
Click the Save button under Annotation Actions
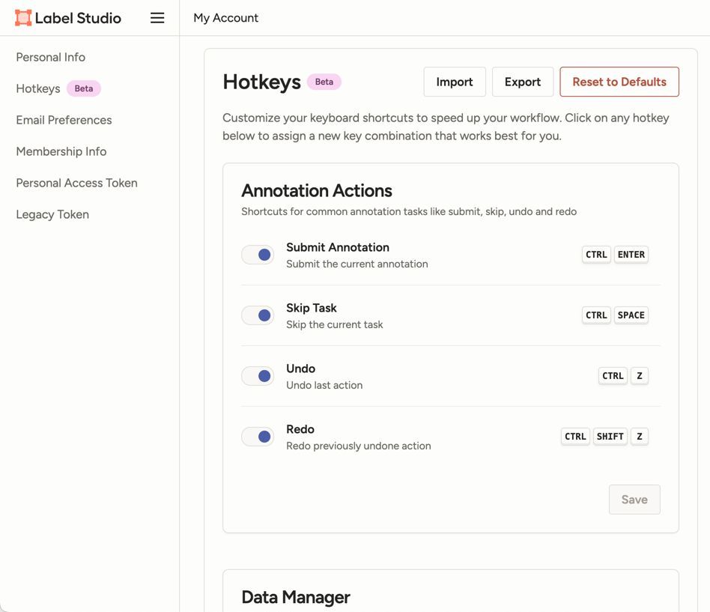pyautogui.click(x=634, y=500)
